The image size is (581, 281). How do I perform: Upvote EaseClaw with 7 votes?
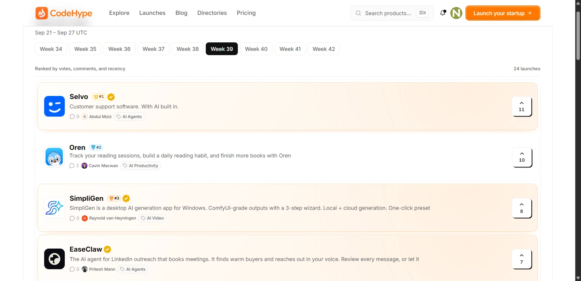pyautogui.click(x=522, y=259)
